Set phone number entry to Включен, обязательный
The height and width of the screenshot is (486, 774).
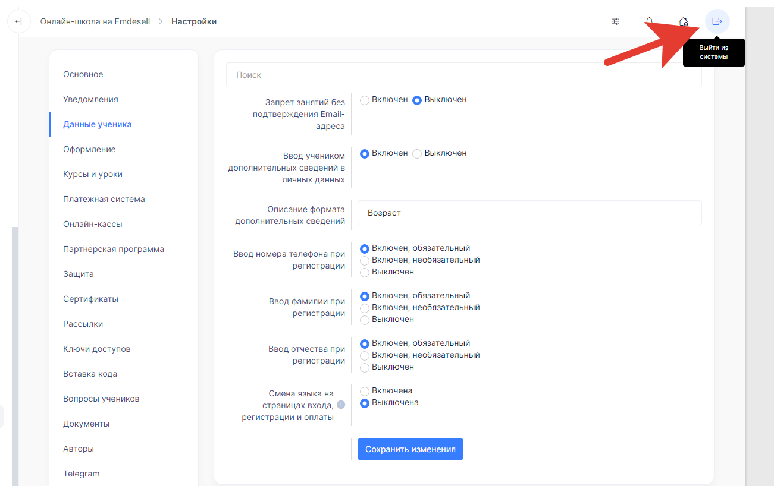click(365, 249)
